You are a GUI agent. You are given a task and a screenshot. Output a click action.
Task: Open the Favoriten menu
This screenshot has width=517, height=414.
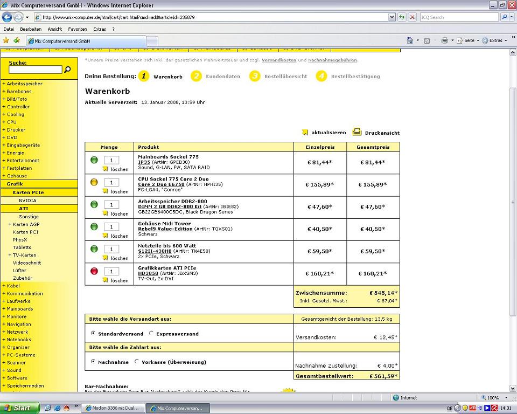[78, 29]
